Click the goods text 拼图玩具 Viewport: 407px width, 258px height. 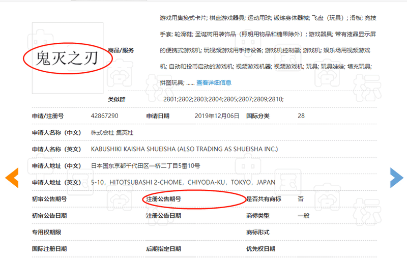pyautogui.click(x=172, y=83)
